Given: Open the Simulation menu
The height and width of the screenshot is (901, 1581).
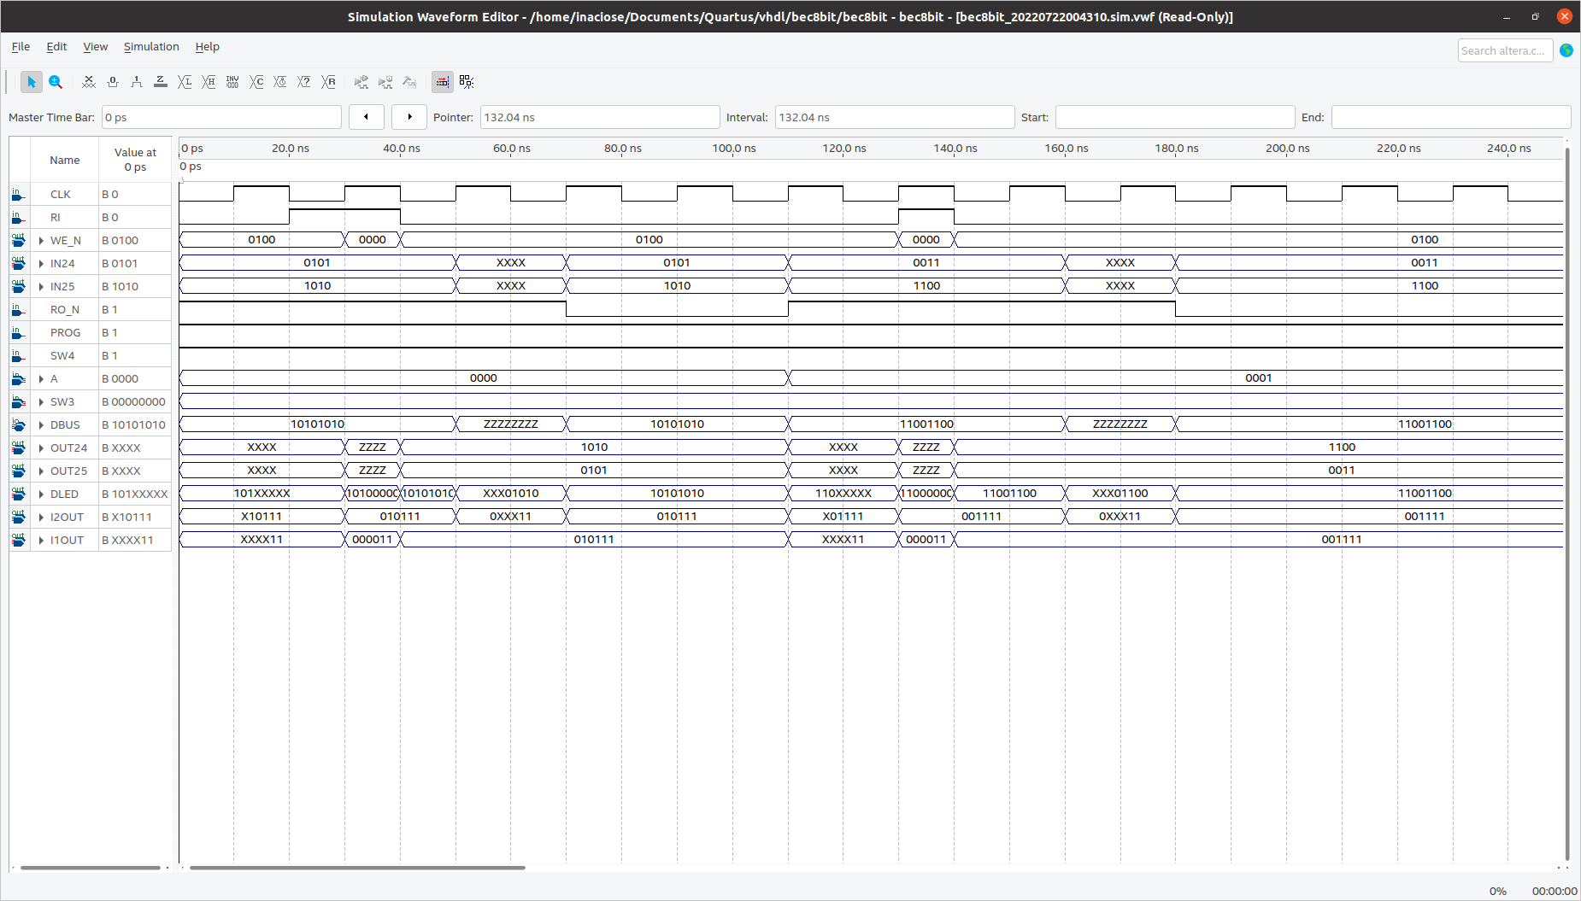Looking at the screenshot, I should click(x=151, y=47).
